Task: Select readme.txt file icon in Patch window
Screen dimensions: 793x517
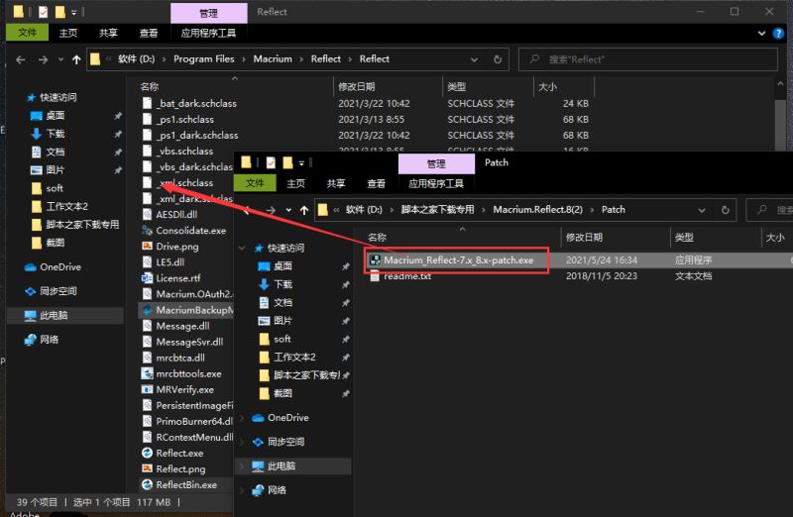Action: click(375, 276)
